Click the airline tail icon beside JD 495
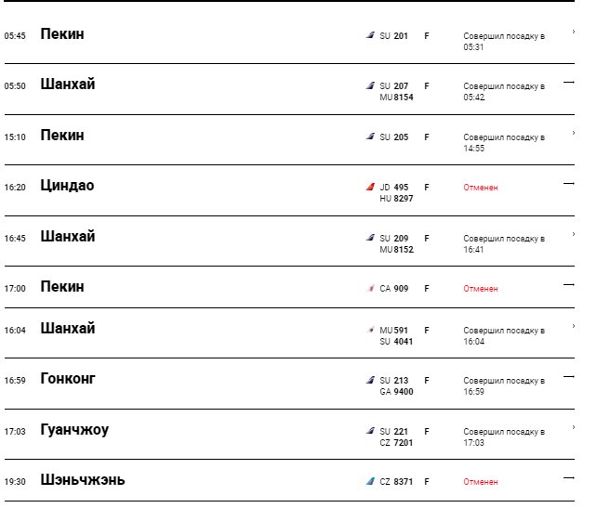Viewport: 597px width, 508px height. (370, 187)
